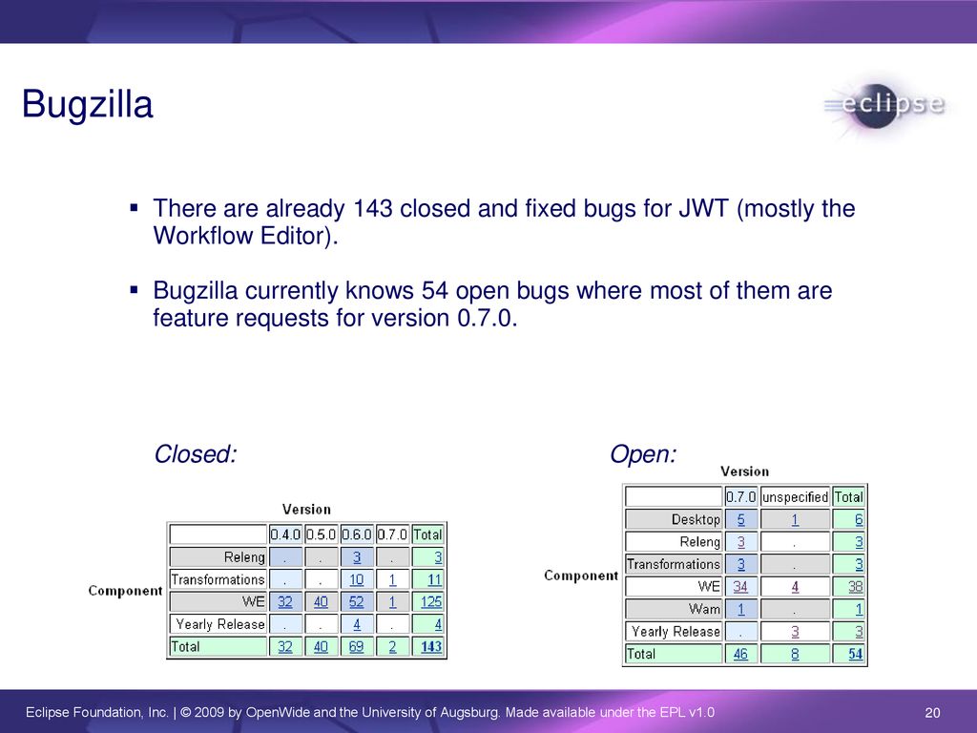Screen dimensions: 977x733
Task: Open the Open table Wam Total link 1
Action: pos(859,610)
